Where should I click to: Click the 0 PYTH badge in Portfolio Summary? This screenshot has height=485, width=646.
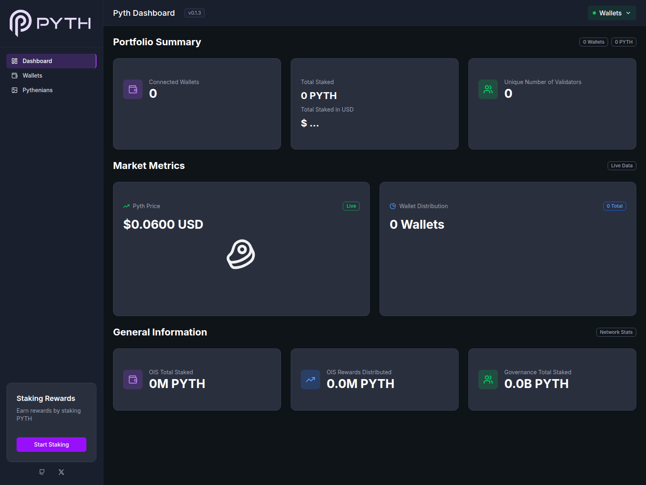tap(624, 42)
